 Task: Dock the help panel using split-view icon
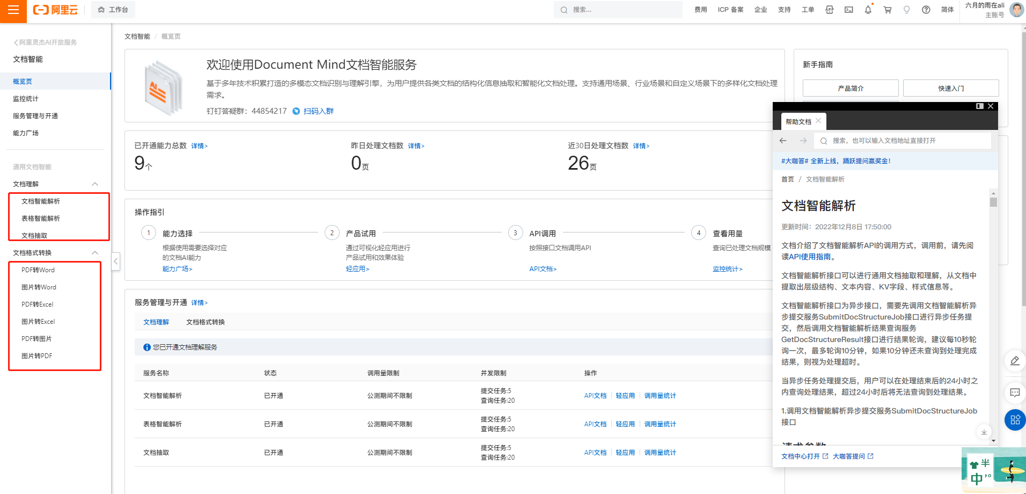tap(980, 106)
